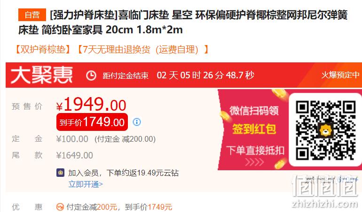Screen dimensions: 362x212
Task: Click the product title text
Action: pyautogui.click(x=183, y=23)
